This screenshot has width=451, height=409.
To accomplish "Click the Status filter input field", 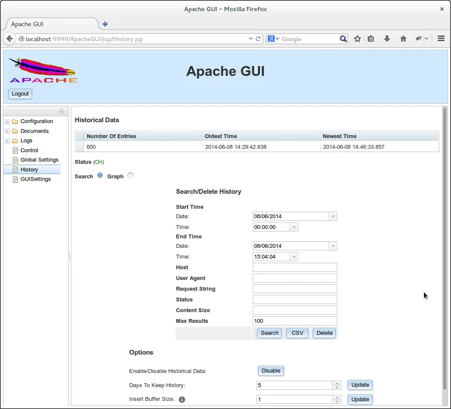I will (295, 300).
